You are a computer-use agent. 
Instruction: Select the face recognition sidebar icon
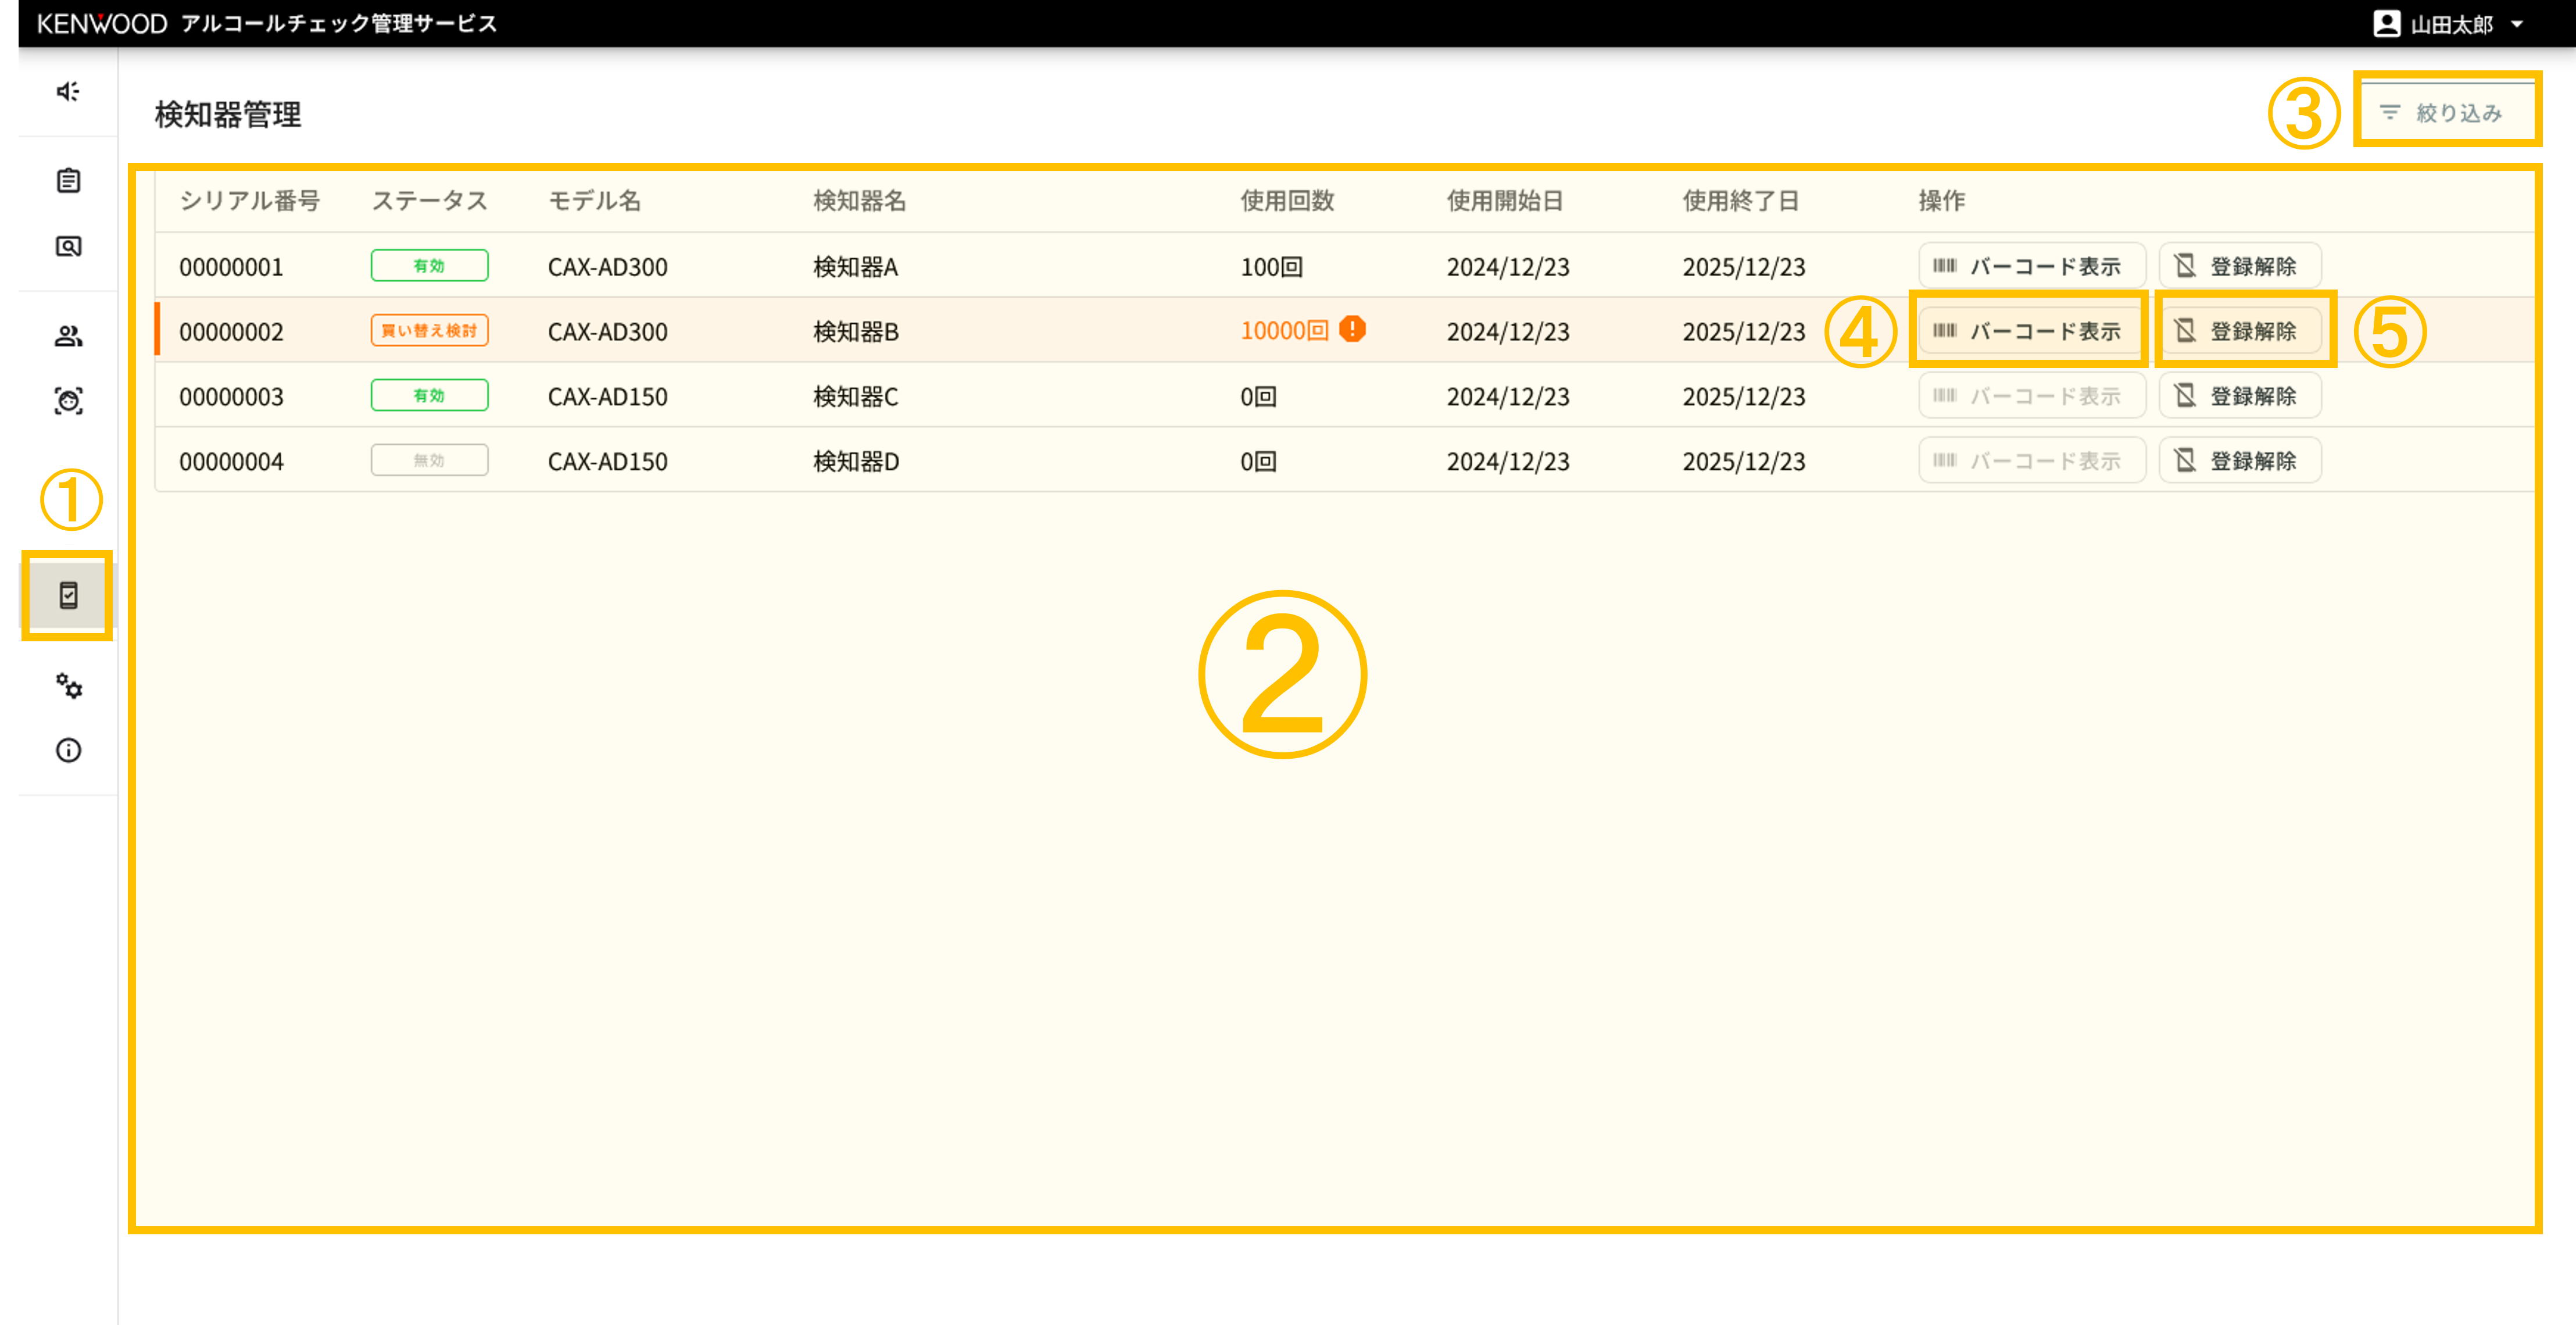[x=68, y=401]
